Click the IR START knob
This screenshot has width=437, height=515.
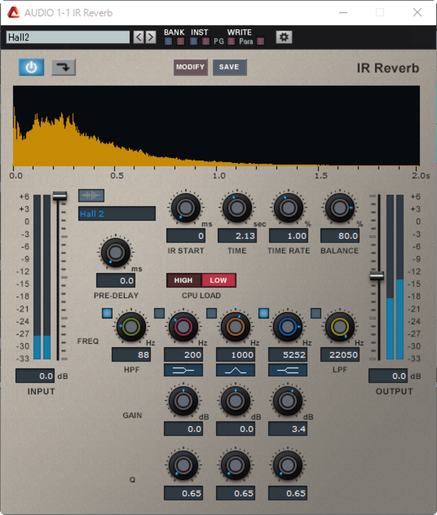(186, 208)
